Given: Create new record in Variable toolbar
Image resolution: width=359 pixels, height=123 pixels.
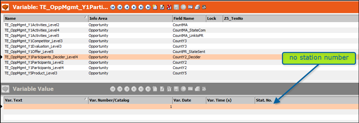Looking at the screenshot, I should pos(155,7).
